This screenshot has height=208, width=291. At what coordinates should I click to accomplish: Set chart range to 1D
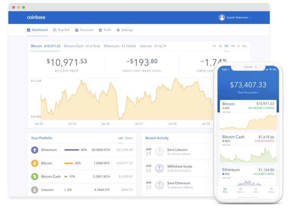pyautogui.click(x=220, y=46)
